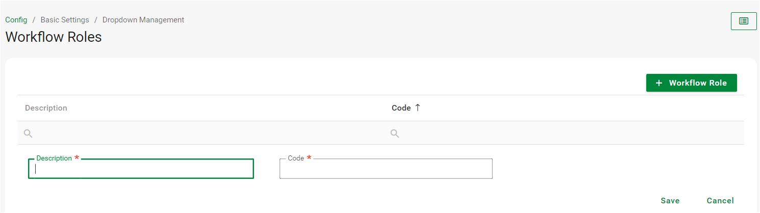
Task: Focus the Description column filter box
Action: coord(204,134)
